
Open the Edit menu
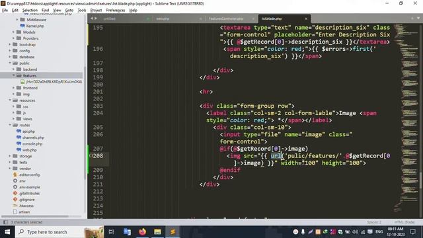[15, 11]
